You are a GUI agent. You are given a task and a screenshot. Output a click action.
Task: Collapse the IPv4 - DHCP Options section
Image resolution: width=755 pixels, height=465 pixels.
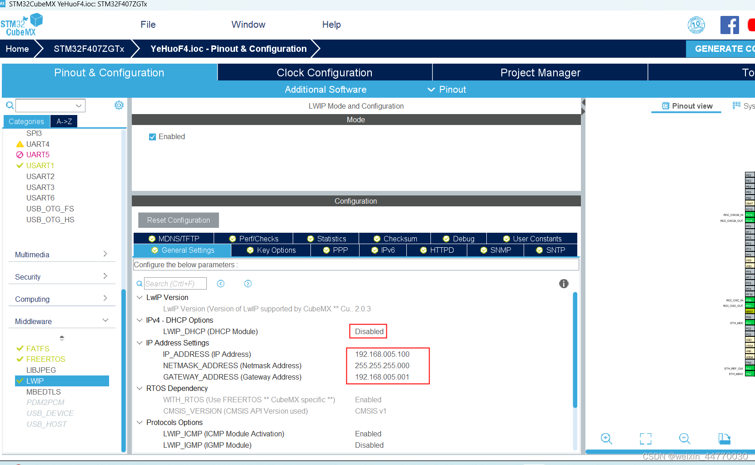click(x=140, y=320)
